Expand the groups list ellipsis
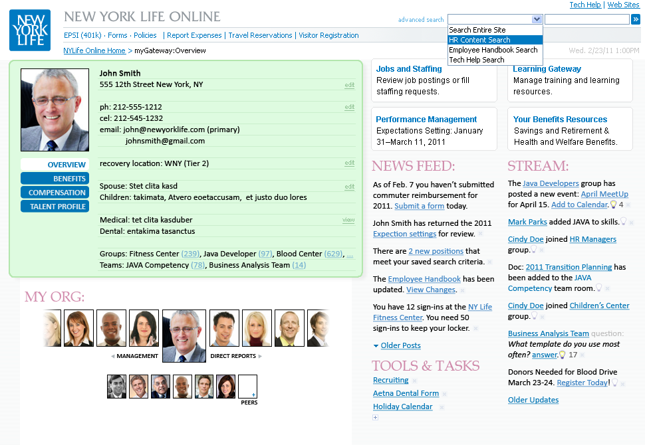The height and width of the screenshot is (445, 645). coord(350,254)
